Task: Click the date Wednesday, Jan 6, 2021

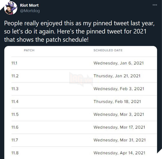Action: coord(119,63)
